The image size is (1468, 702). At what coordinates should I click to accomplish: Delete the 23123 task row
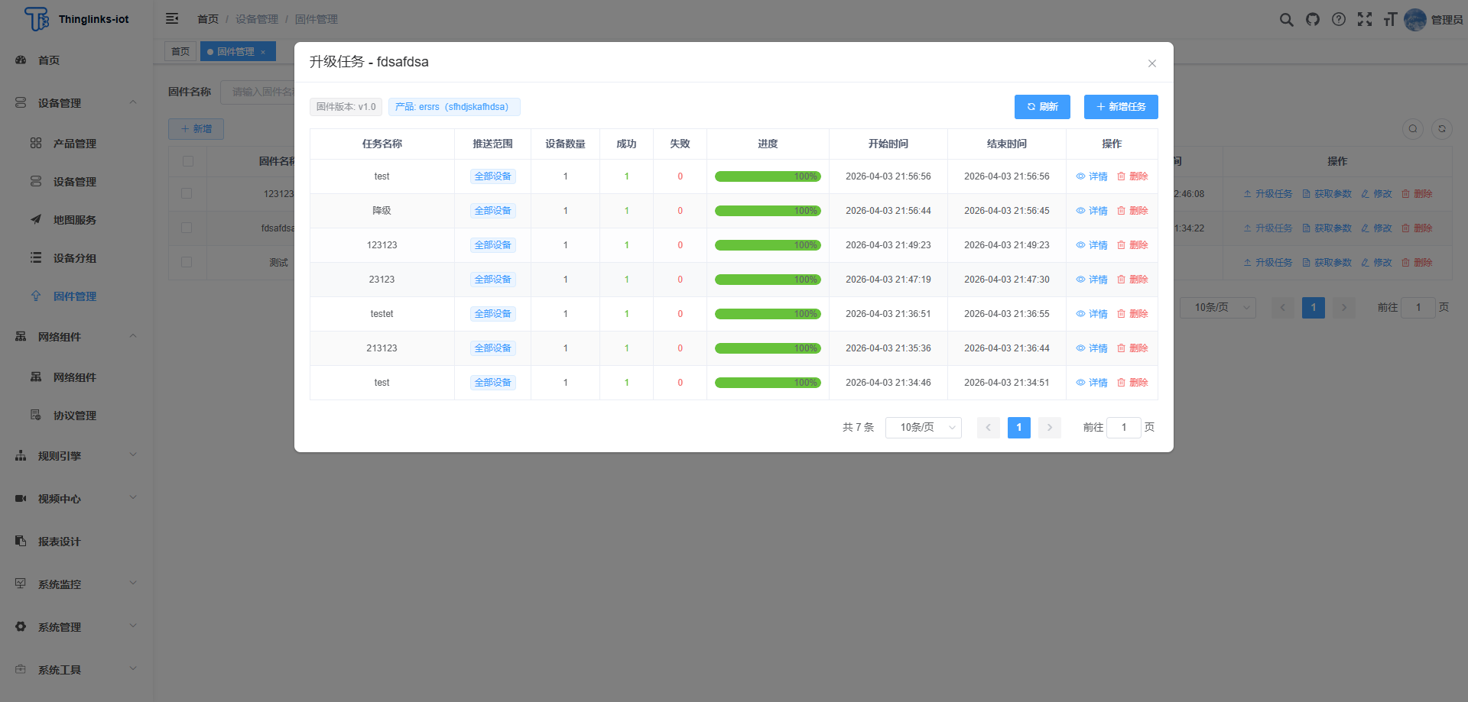(x=1132, y=280)
